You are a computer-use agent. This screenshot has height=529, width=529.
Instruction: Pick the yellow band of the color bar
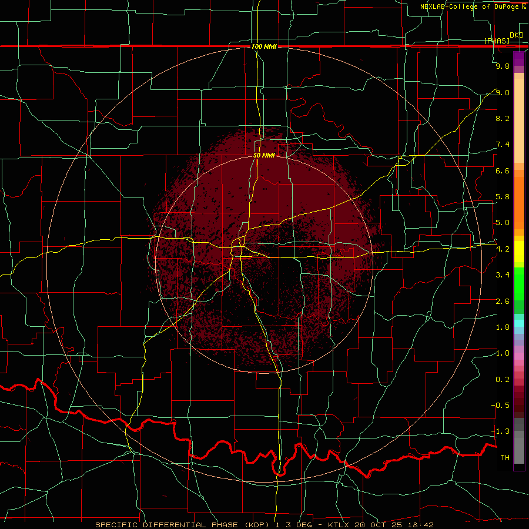[519, 252]
